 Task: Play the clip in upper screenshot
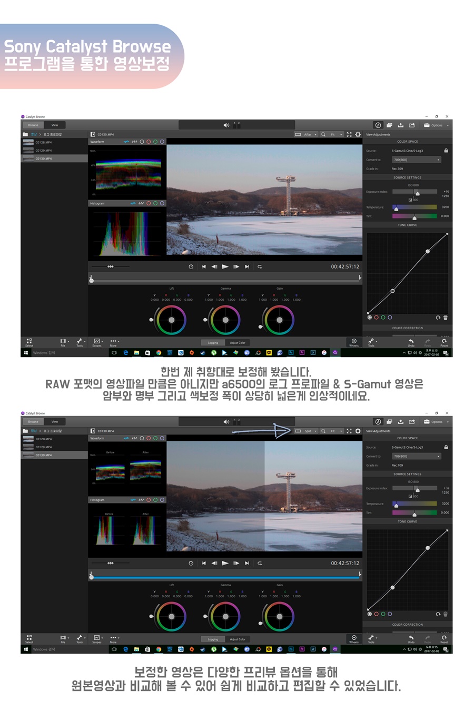point(225,266)
